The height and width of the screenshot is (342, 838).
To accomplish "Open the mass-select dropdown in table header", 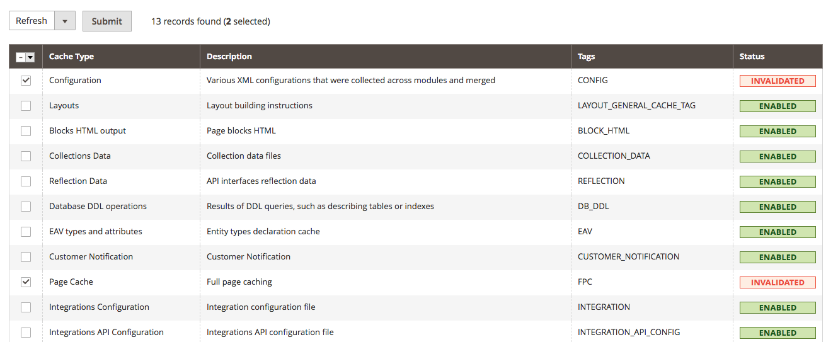I will click(x=30, y=57).
